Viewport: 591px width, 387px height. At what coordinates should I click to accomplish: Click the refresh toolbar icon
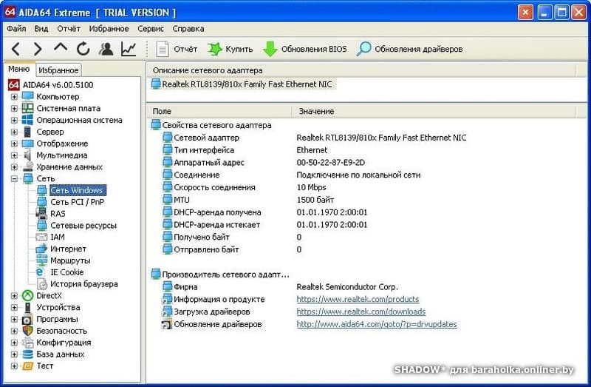[83, 49]
